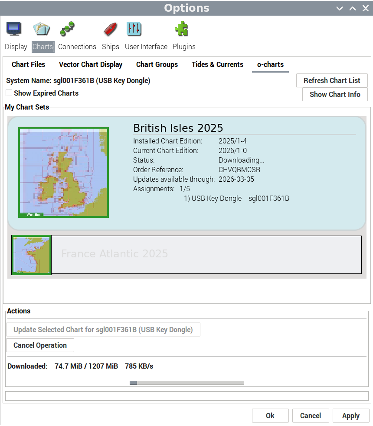Open the Plugins puzzle piece icon
Viewport: 373px width, 426px height.
pos(181,29)
